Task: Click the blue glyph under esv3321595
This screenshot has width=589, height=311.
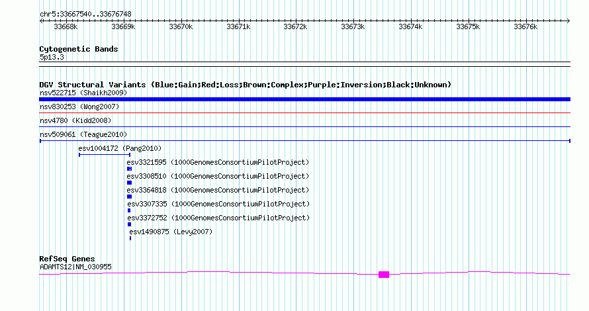Action: tap(130, 169)
